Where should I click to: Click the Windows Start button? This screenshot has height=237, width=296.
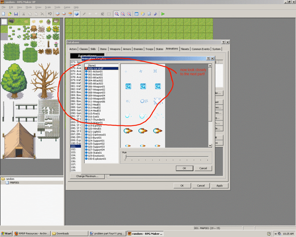pos(6,234)
